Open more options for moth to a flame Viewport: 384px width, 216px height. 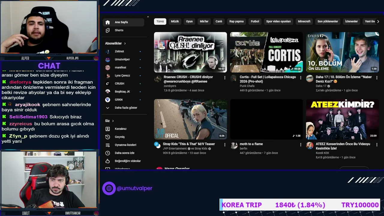(301, 145)
